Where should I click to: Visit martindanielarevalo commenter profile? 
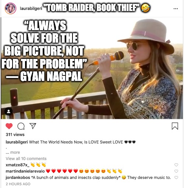[25, 171]
